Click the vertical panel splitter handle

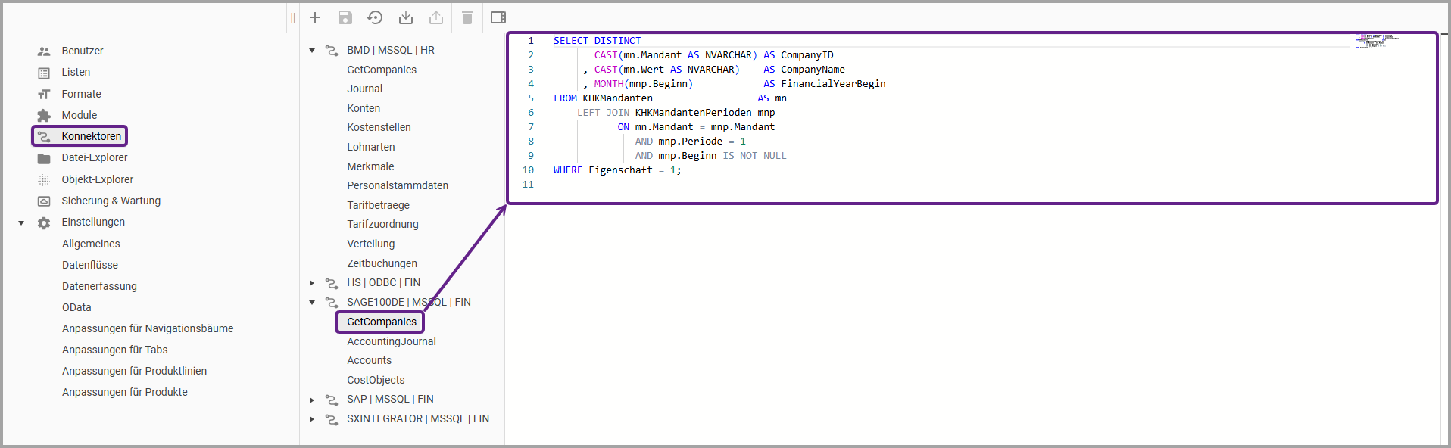pyautogui.click(x=293, y=17)
